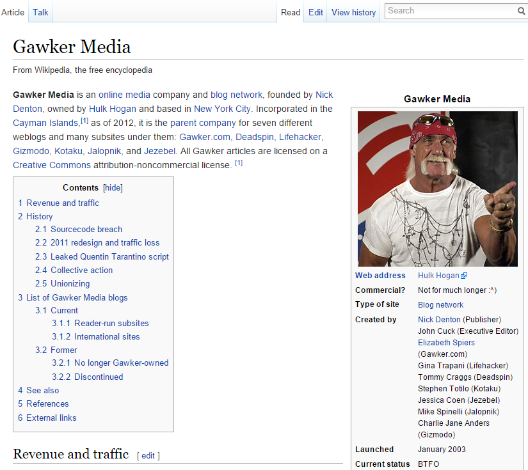Image resolution: width=528 pixels, height=470 pixels.
Task: Open the Elizabeth Spiers link
Action: pyautogui.click(x=446, y=343)
